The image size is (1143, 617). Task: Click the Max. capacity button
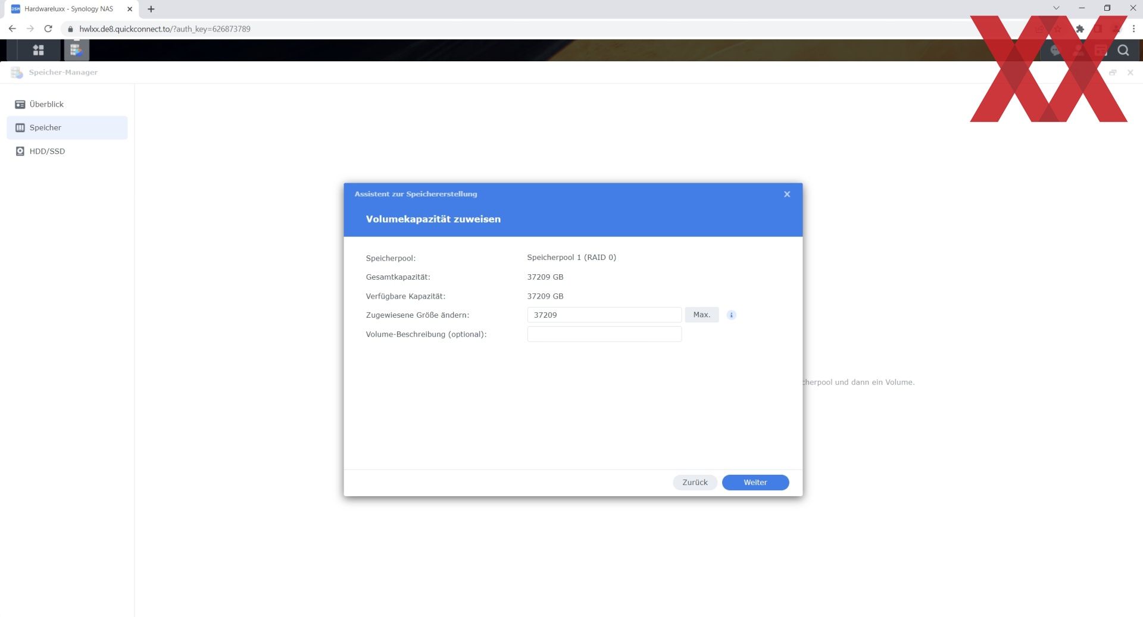pos(701,315)
